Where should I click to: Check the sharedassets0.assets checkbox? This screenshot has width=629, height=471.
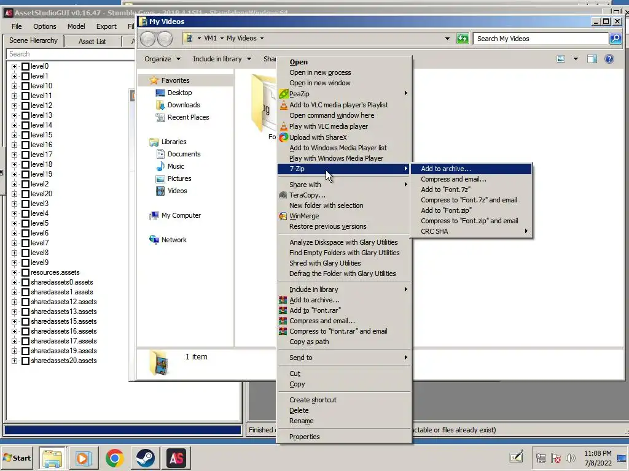pos(25,282)
